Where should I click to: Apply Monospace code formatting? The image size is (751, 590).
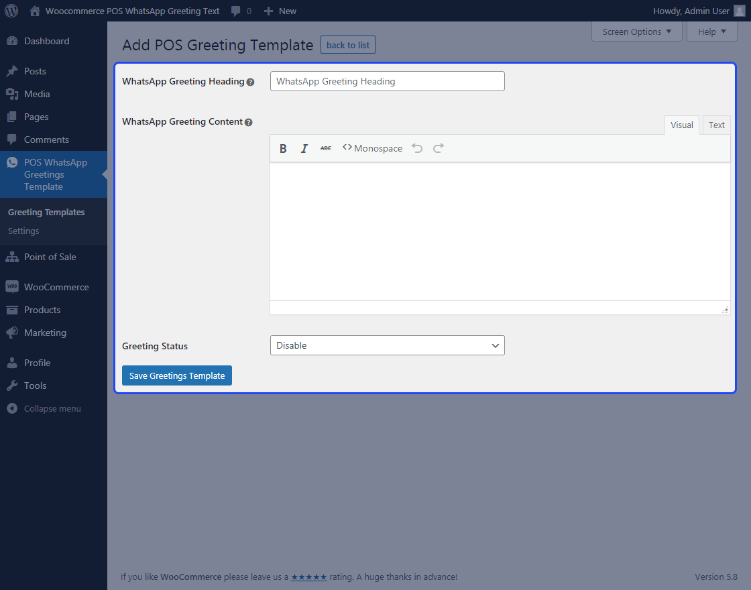coord(373,148)
